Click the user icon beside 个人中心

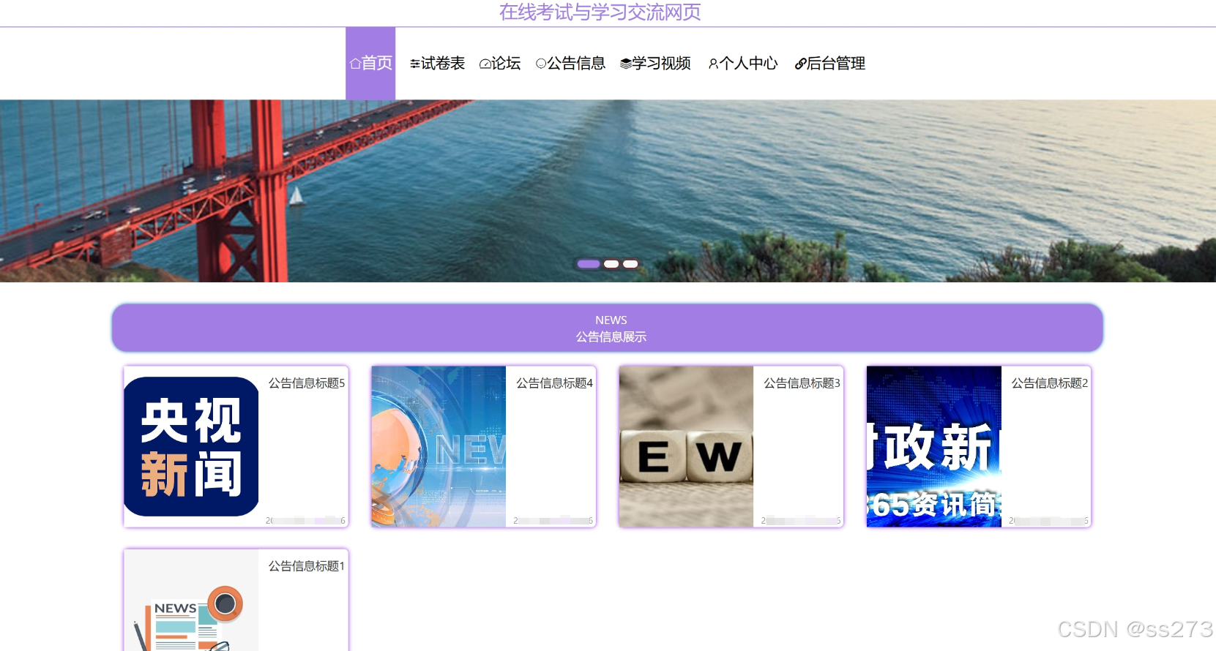pyautogui.click(x=713, y=64)
